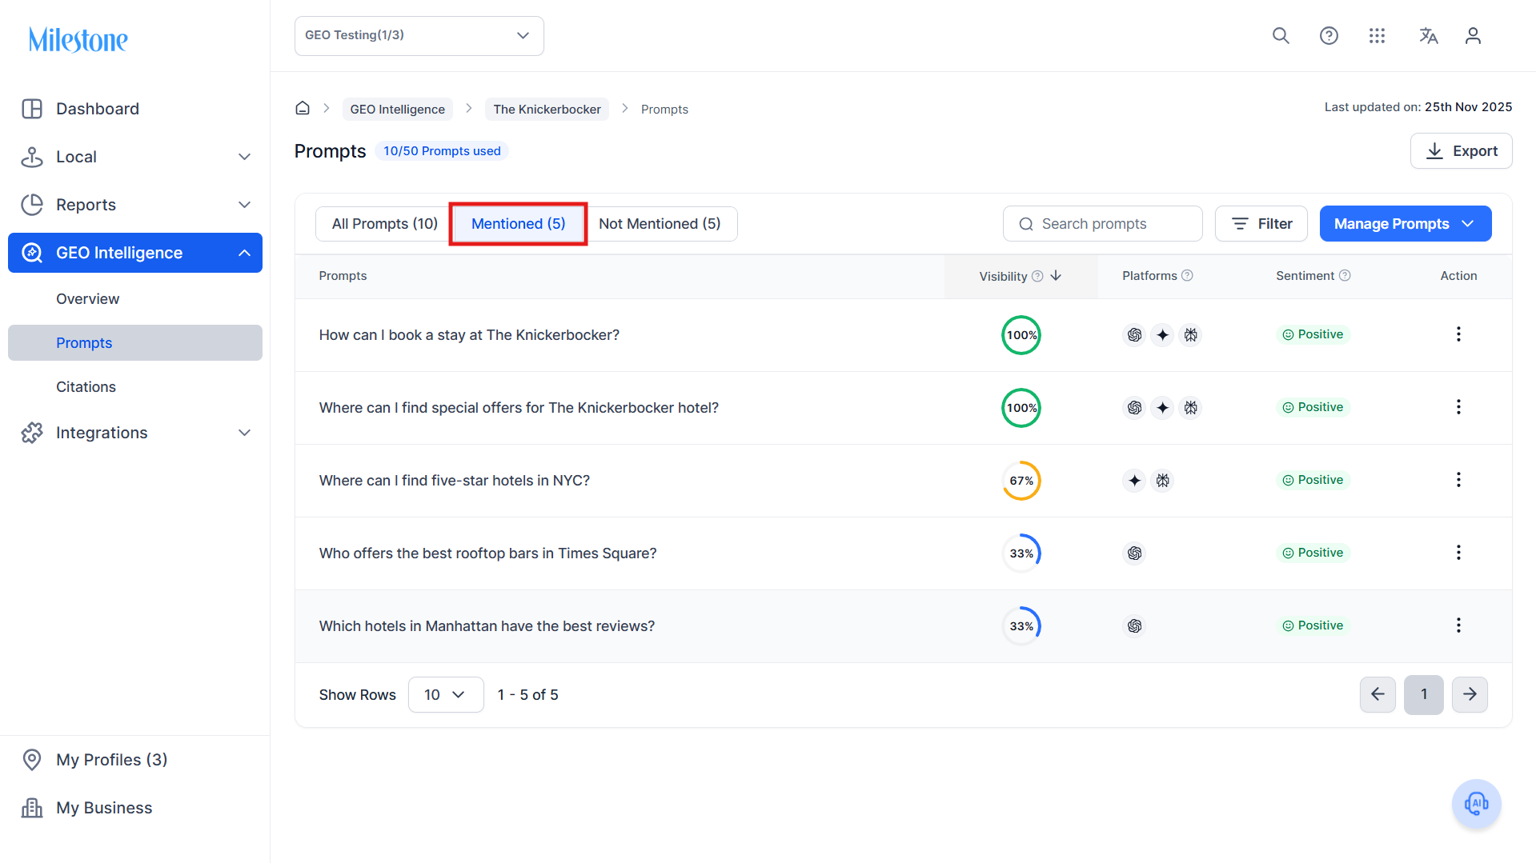Click the 67% visibility ring

coord(1021,481)
